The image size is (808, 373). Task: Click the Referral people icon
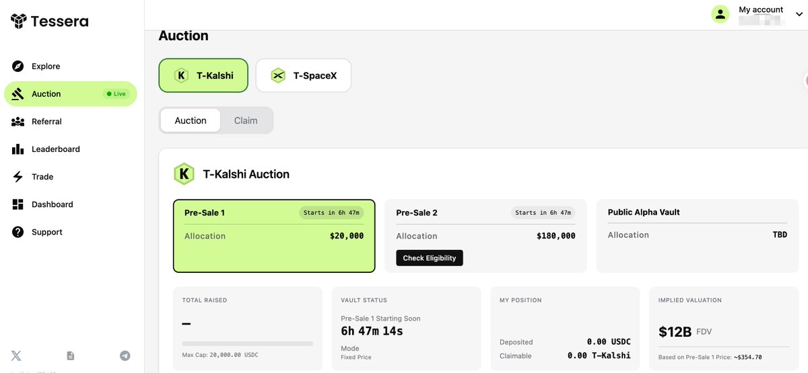(x=18, y=122)
